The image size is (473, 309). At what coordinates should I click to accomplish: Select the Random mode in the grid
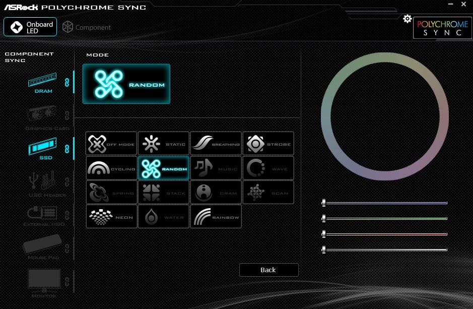click(x=164, y=168)
